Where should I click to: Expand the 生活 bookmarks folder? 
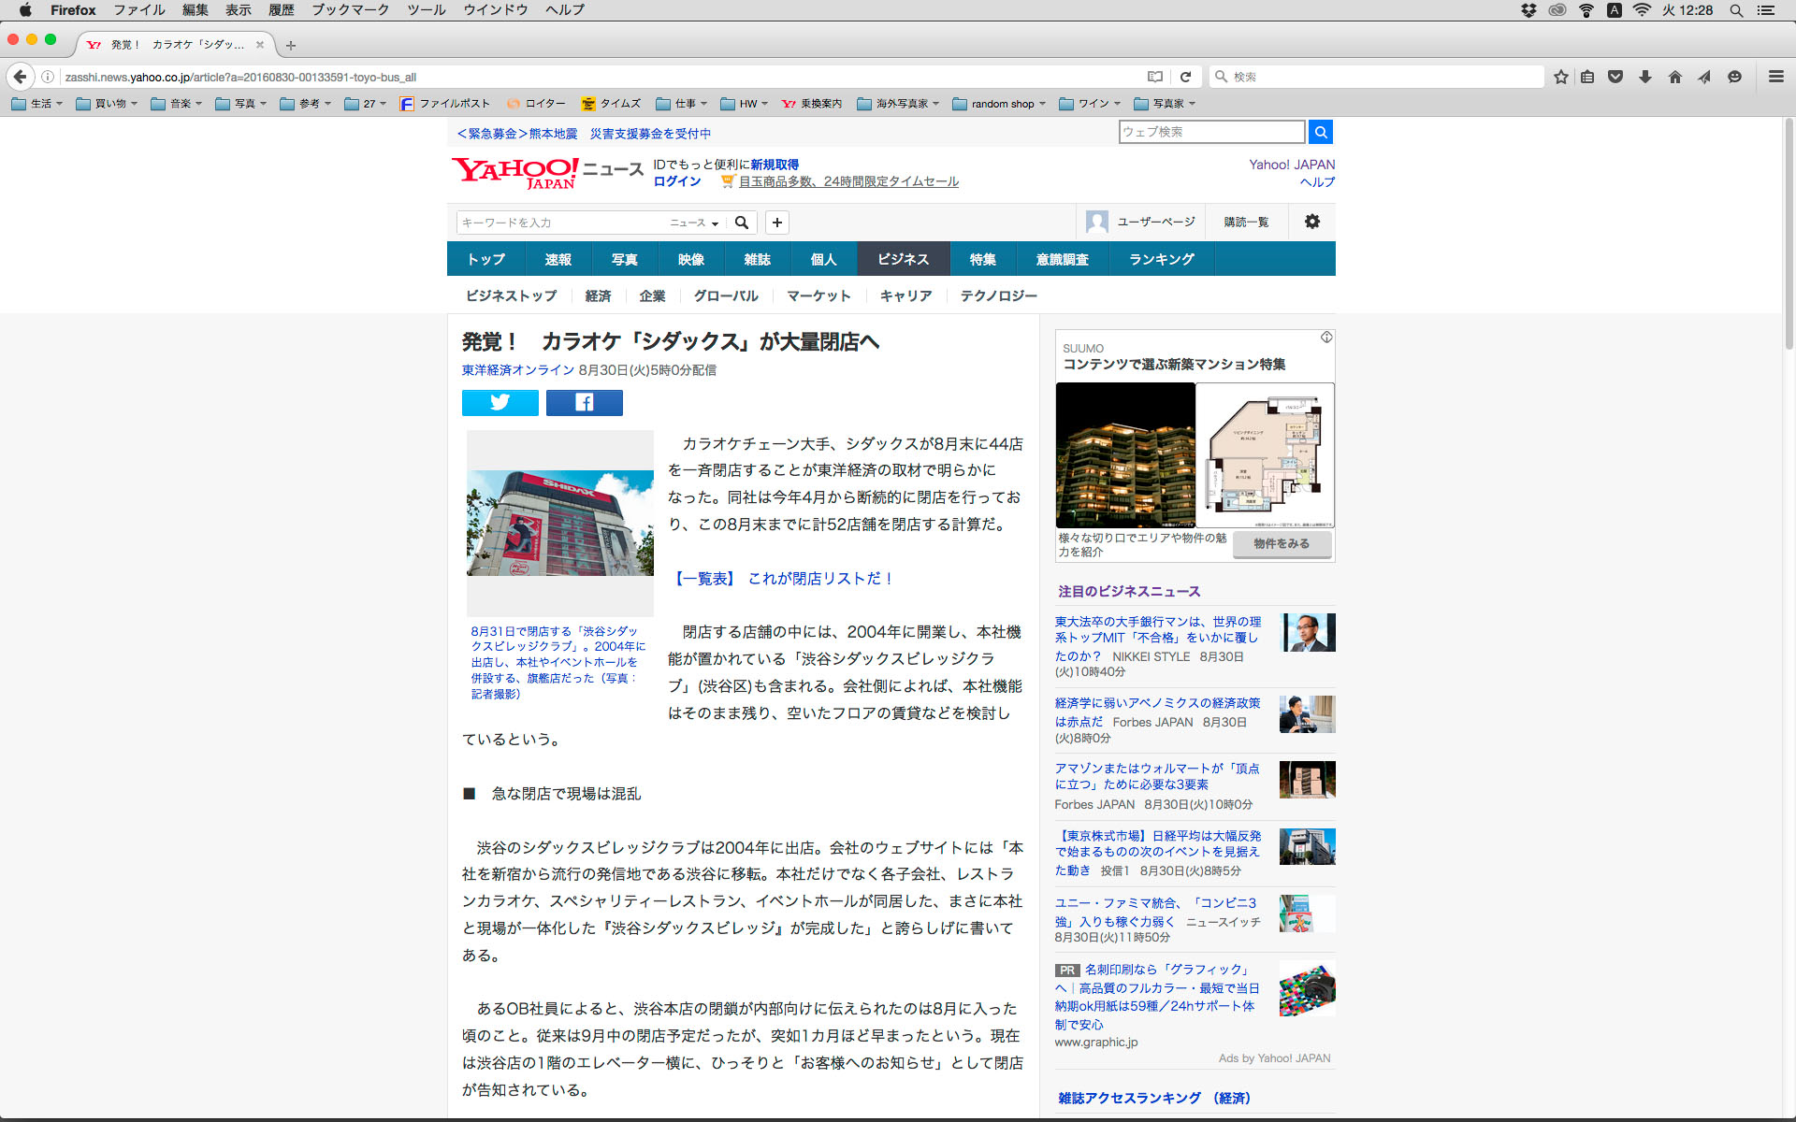click(37, 104)
